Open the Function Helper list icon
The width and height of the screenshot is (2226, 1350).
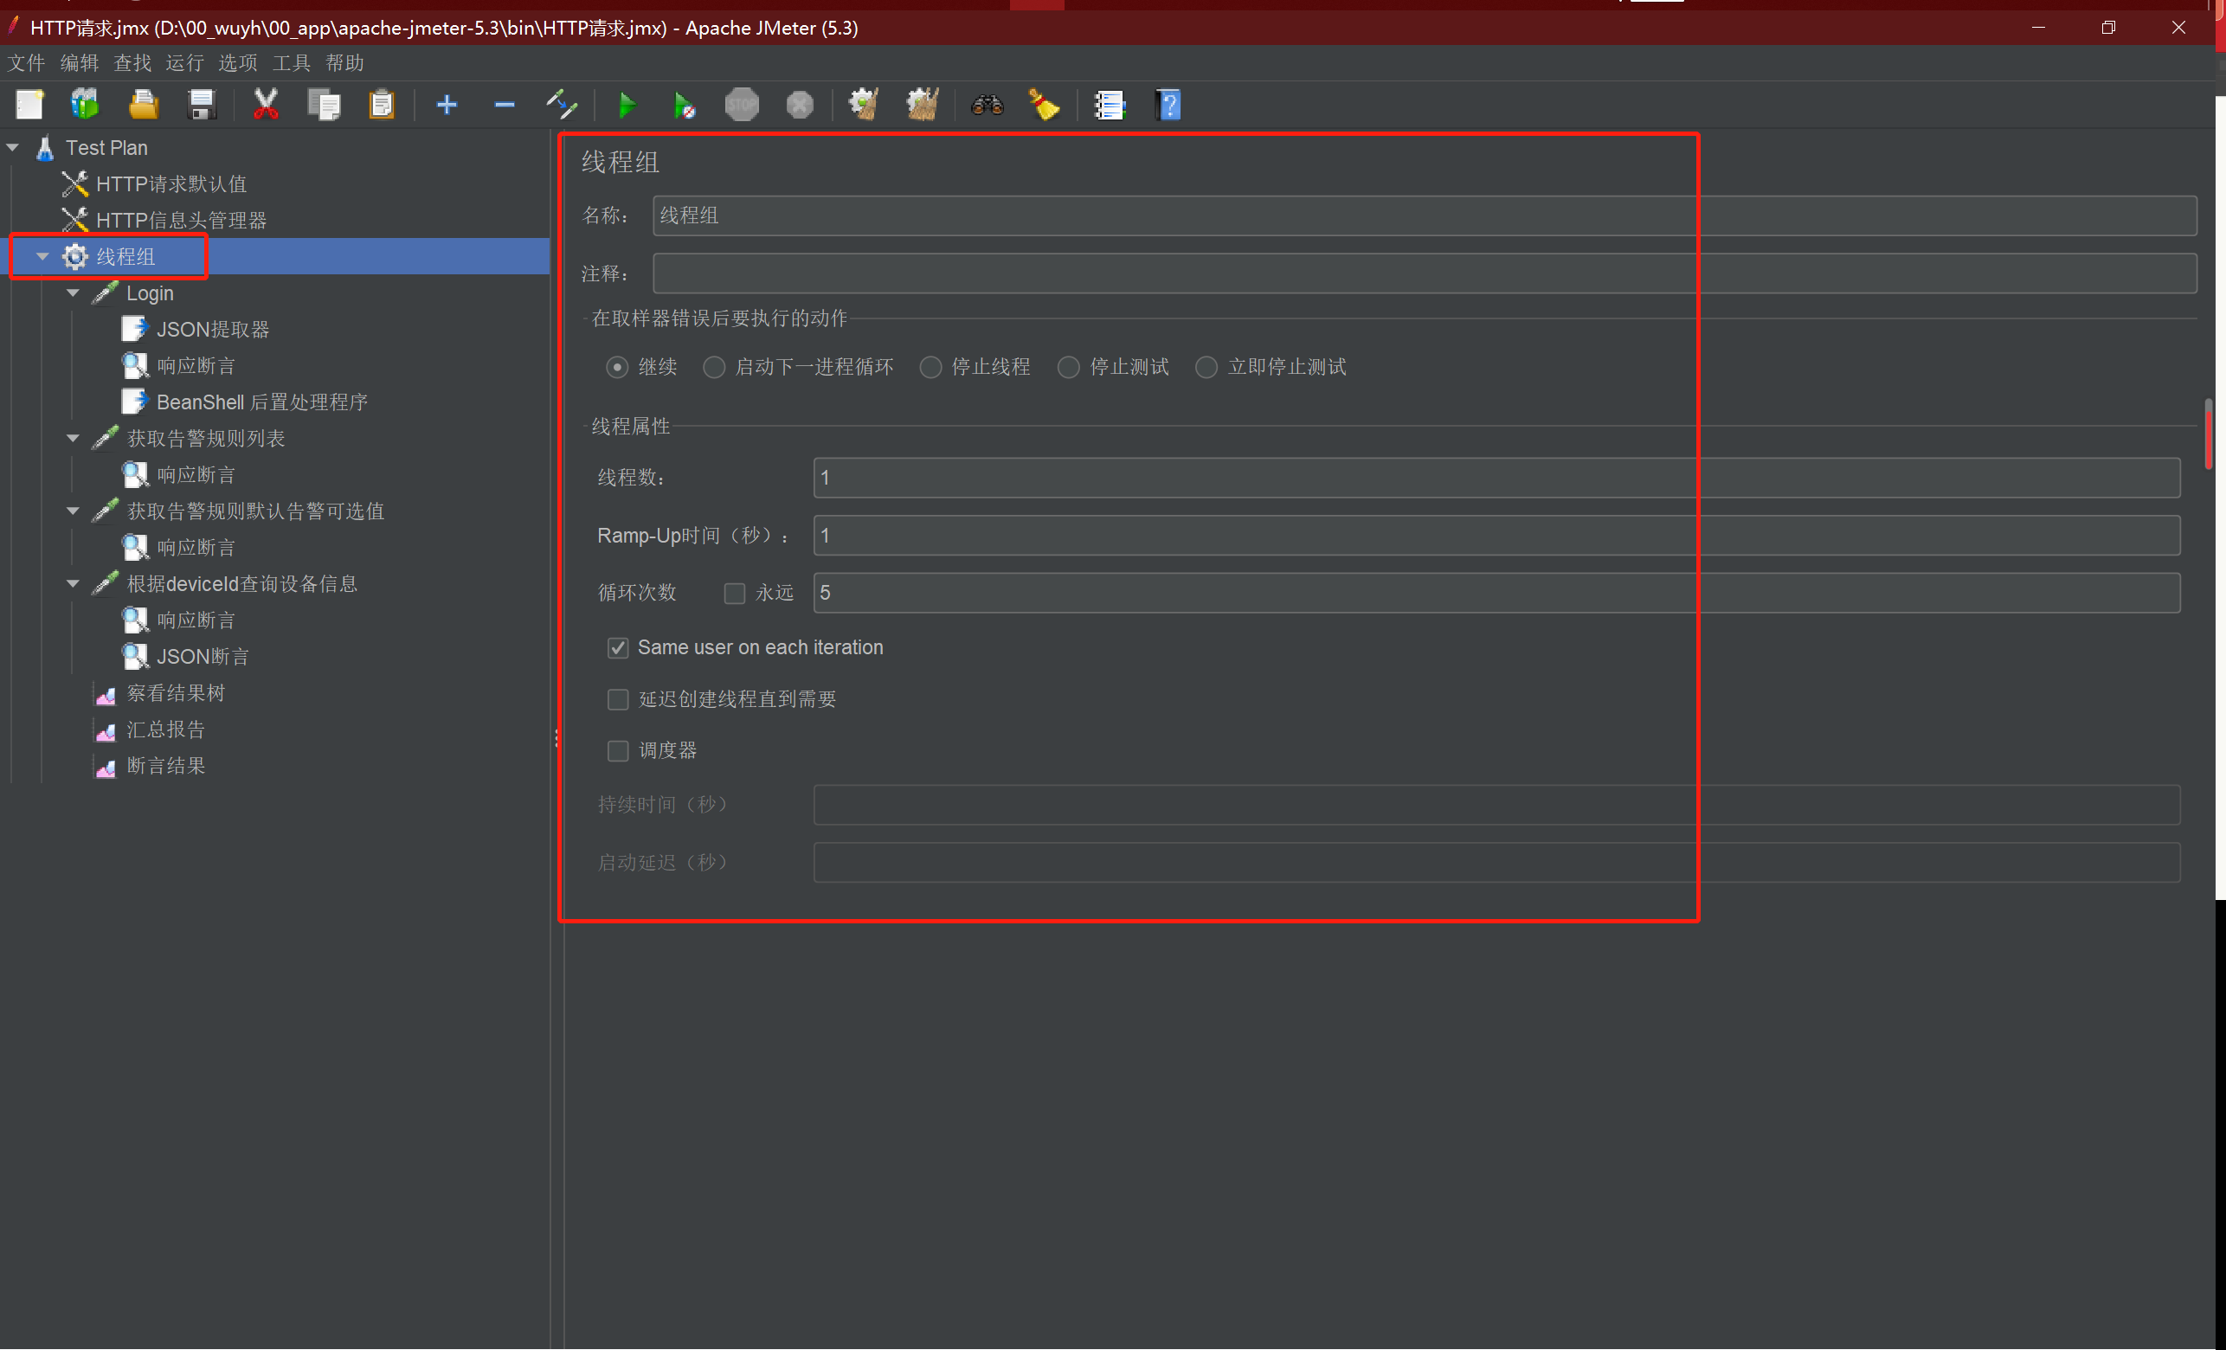click(1110, 105)
